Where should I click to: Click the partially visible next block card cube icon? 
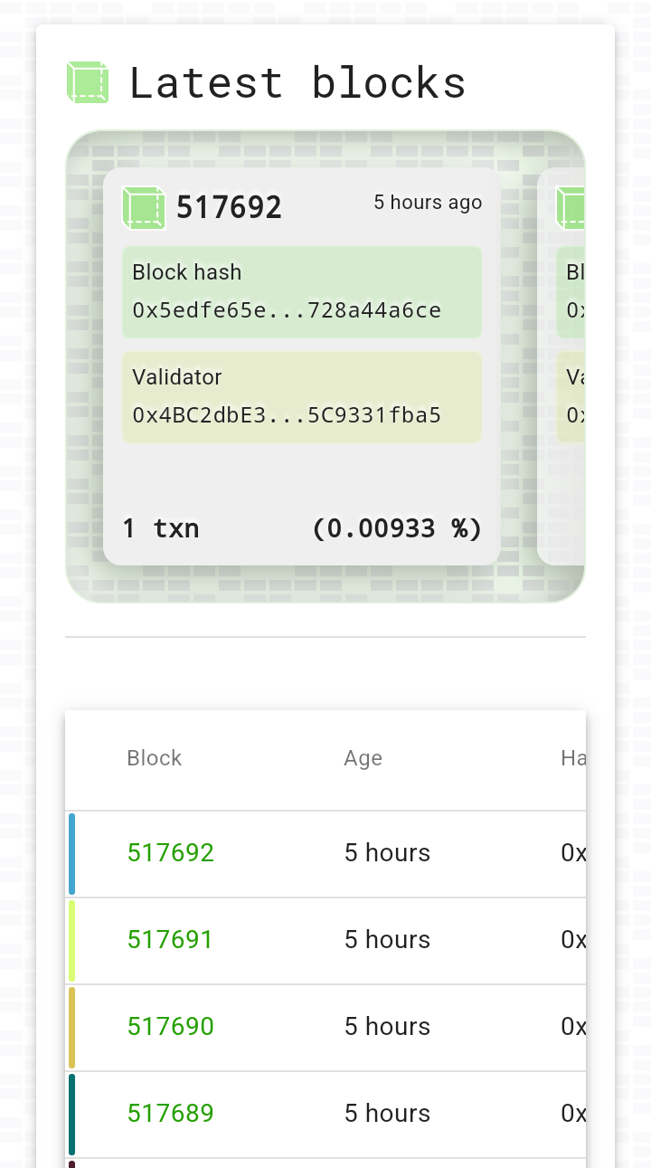(x=570, y=207)
